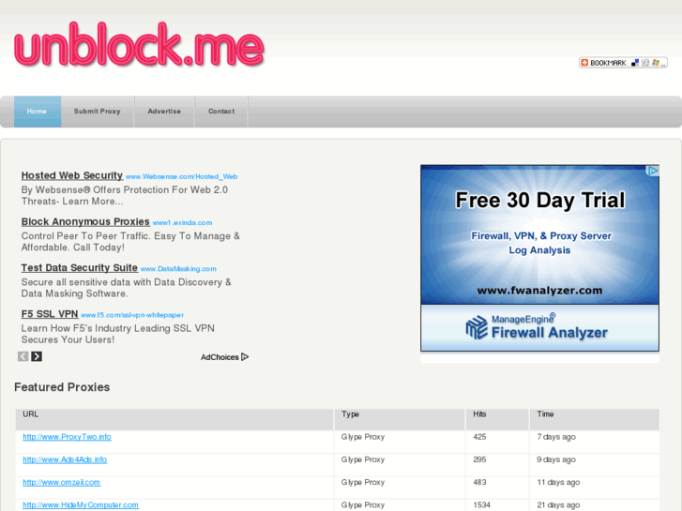
Task: Select the 7 days ago cell
Action: tap(595, 442)
